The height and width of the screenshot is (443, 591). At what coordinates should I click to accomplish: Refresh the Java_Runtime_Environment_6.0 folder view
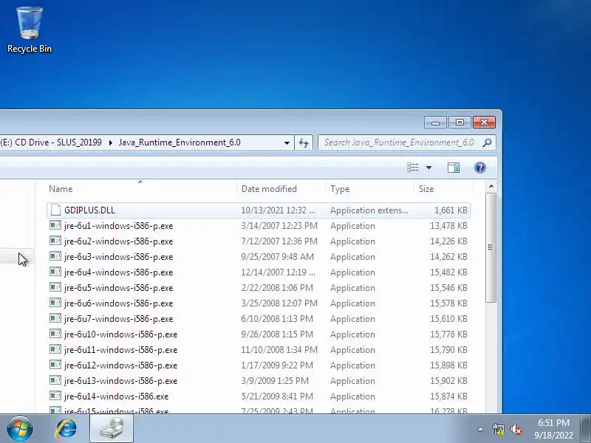tap(304, 142)
